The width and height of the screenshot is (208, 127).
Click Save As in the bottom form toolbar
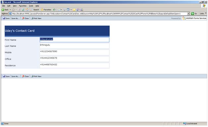tap(15, 76)
